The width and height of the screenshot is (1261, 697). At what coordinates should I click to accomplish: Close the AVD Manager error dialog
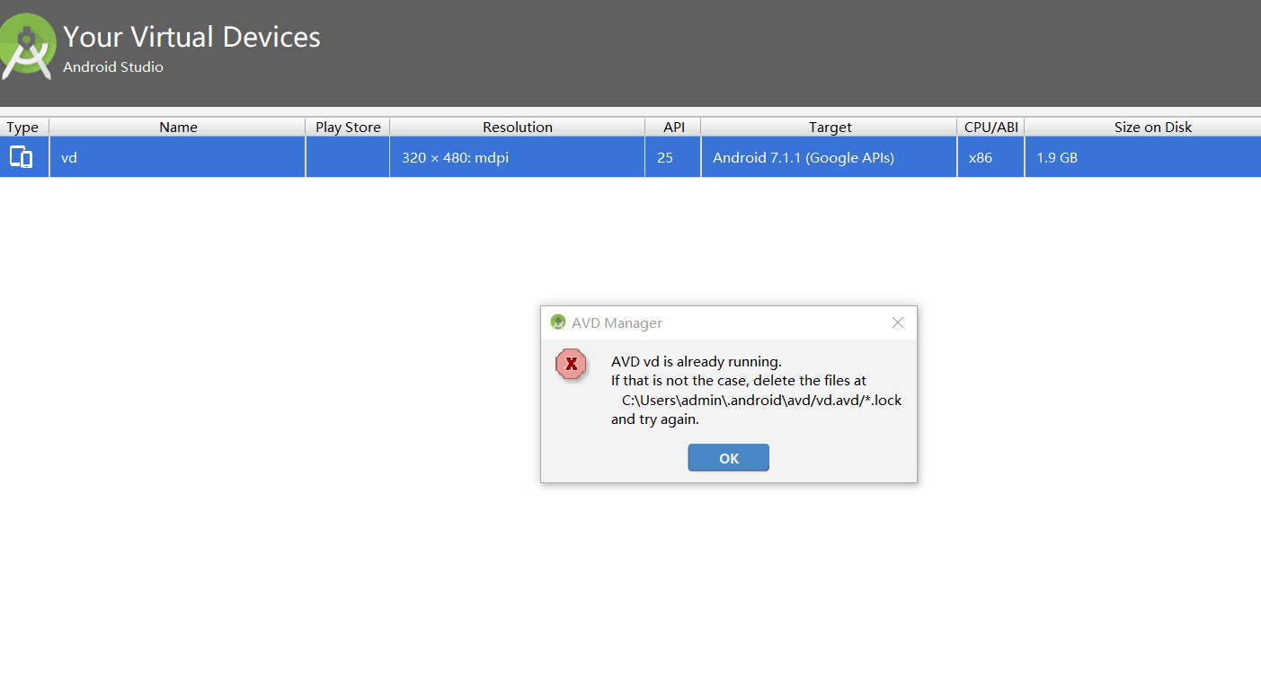coord(897,322)
